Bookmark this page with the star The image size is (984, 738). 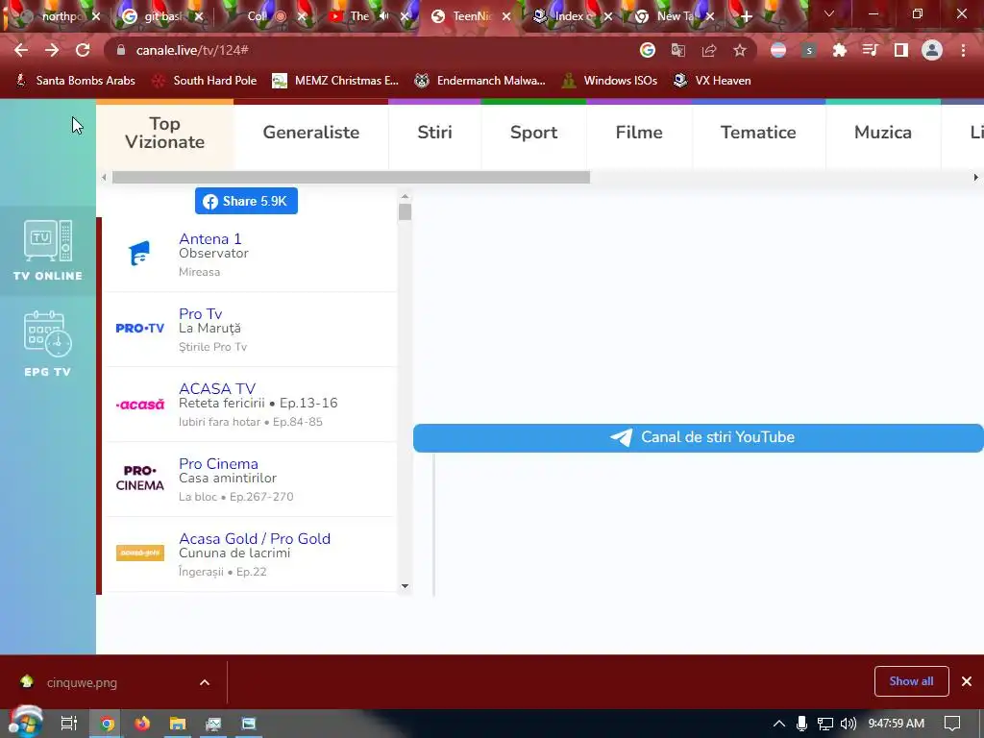[x=740, y=50]
